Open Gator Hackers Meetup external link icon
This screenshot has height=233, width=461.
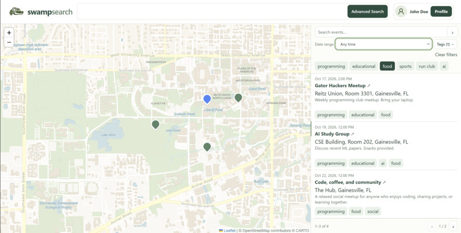click(x=369, y=86)
